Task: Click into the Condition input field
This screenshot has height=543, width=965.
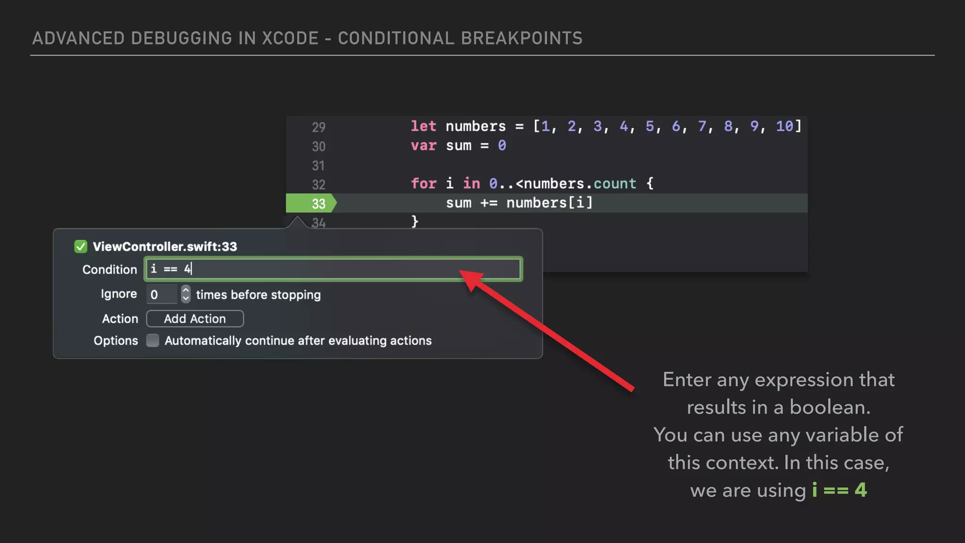Action: (333, 269)
